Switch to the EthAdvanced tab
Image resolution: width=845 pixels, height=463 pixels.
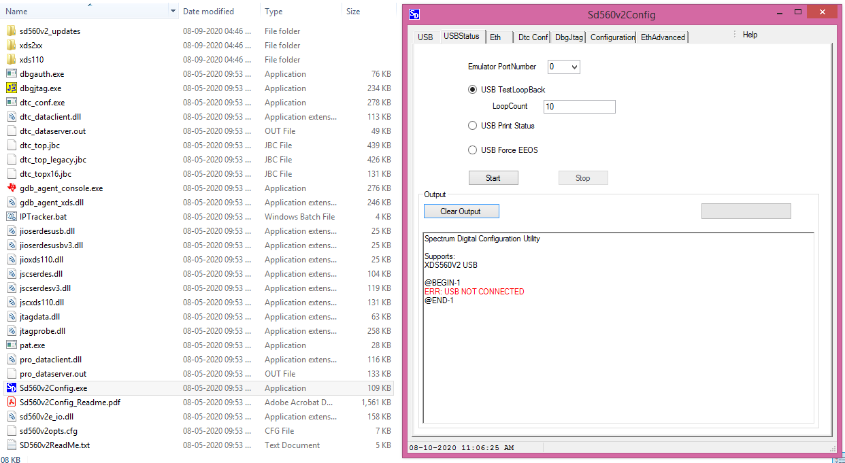[x=663, y=37]
